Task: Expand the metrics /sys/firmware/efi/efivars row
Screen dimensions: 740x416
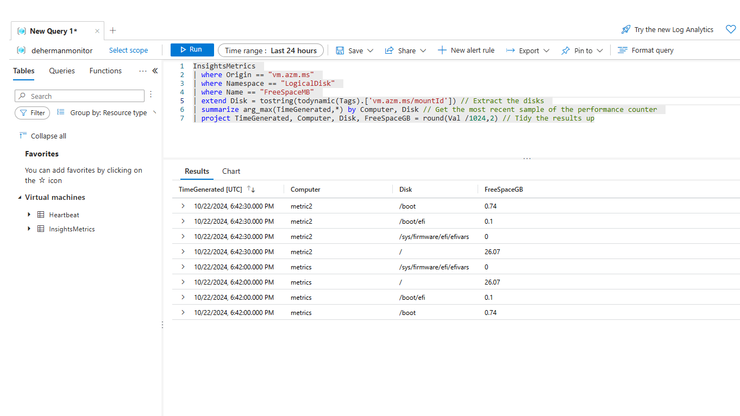Action: 183,267
